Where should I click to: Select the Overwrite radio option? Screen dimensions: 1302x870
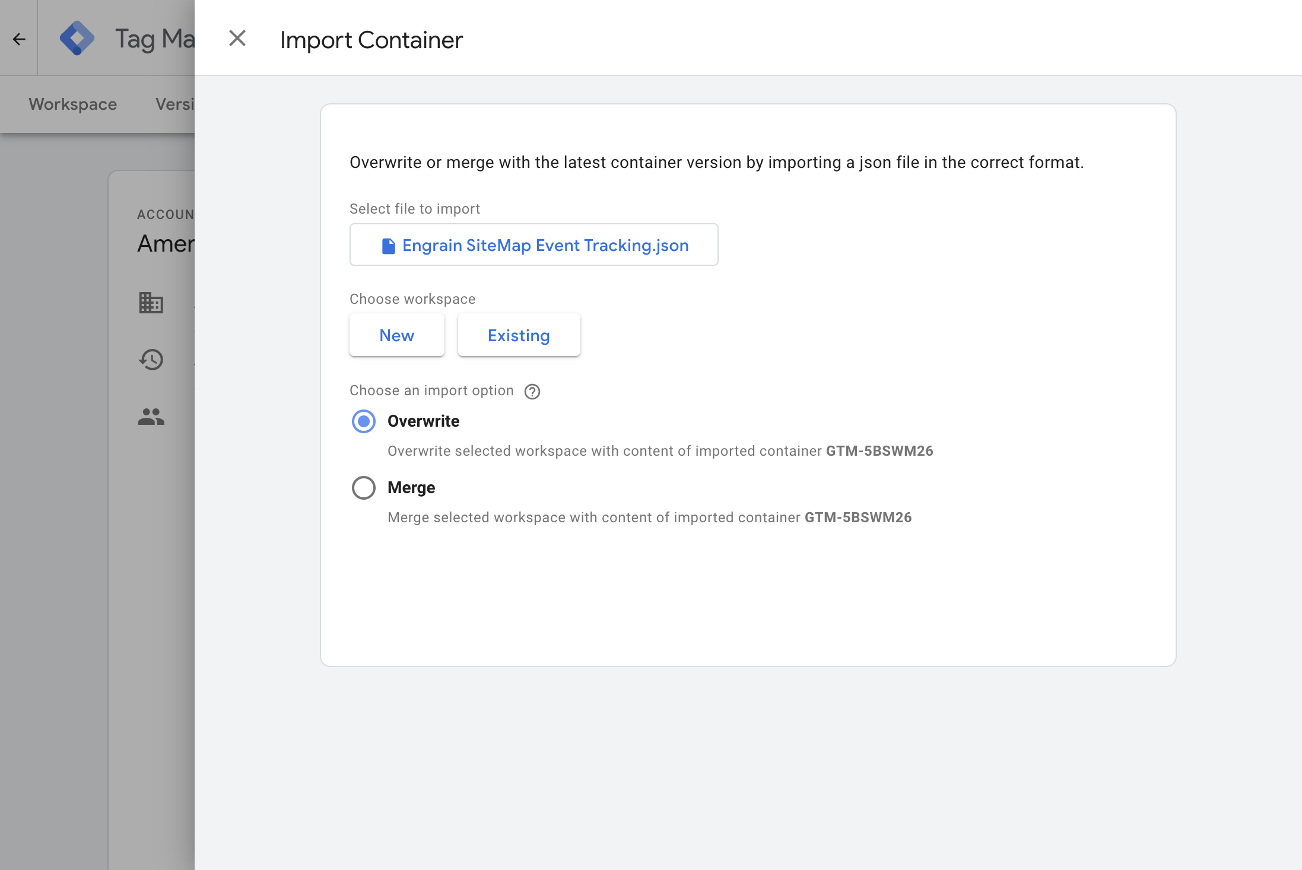point(364,421)
